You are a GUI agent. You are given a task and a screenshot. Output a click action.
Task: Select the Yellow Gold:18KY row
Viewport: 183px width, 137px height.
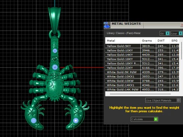[x=142, y=59]
